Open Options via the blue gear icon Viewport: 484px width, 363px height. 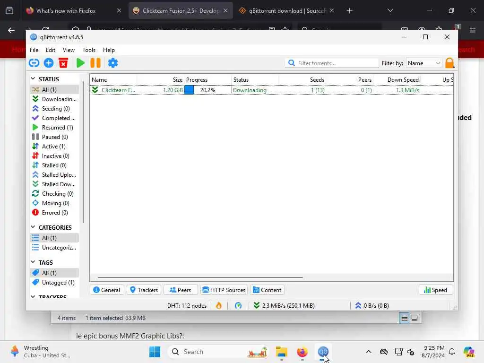click(x=113, y=63)
